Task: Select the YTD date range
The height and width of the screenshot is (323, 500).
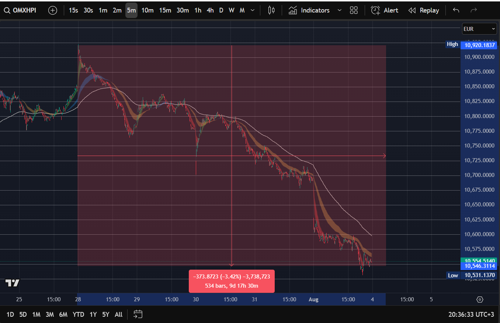Action: pos(78,314)
